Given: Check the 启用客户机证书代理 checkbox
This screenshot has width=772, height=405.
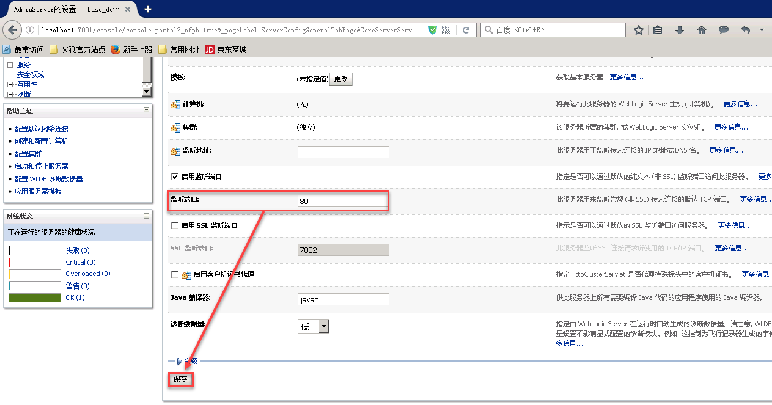Looking at the screenshot, I should 175,274.
